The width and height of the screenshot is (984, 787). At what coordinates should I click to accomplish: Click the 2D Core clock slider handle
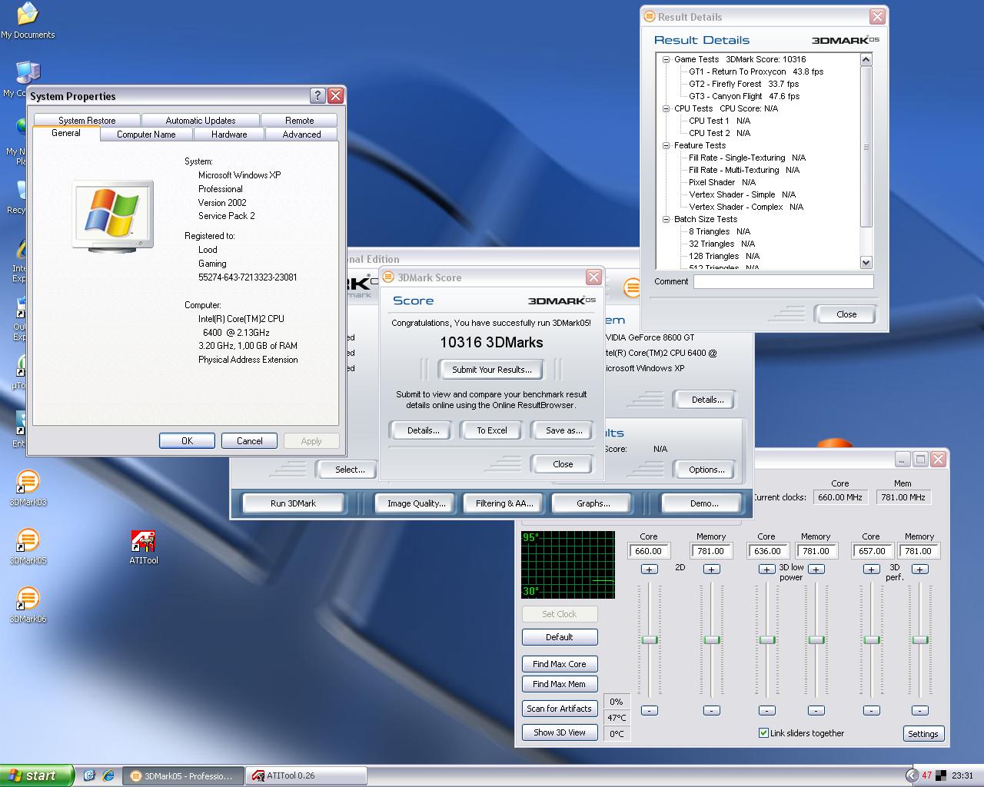[650, 639]
